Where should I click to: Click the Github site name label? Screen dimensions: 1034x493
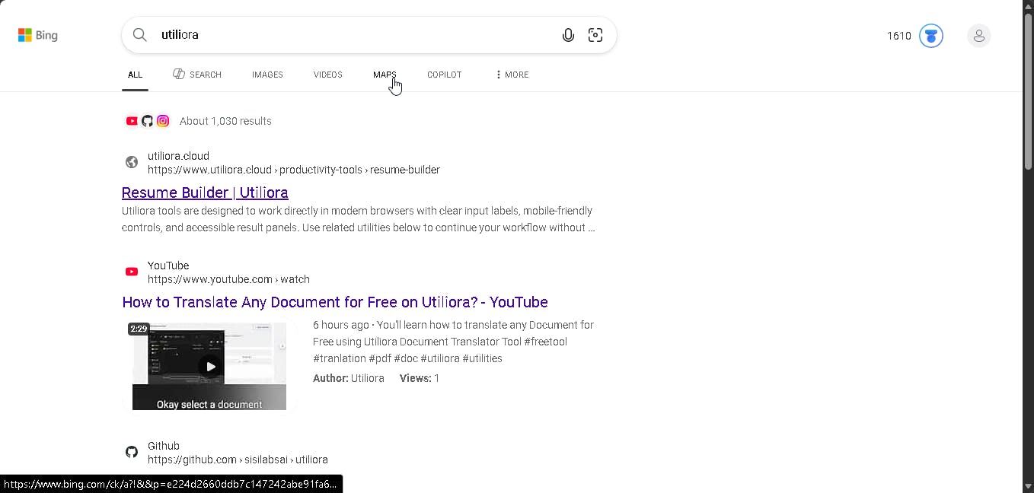[164, 446]
